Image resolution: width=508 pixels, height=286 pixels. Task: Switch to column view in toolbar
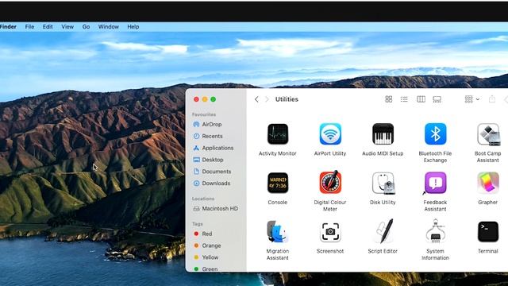(x=421, y=99)
